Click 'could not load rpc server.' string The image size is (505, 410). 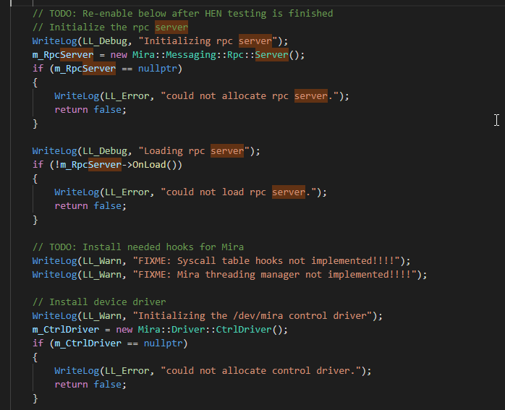(x=238, y=192)
